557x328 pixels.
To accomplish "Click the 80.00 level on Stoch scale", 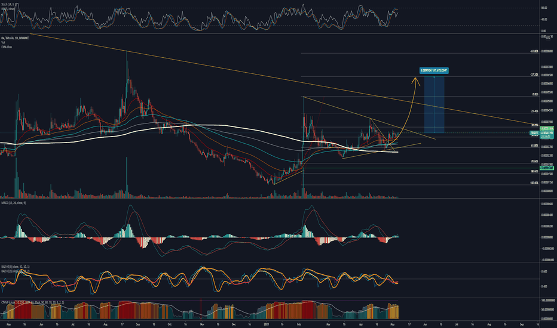I will coord(543,8).
